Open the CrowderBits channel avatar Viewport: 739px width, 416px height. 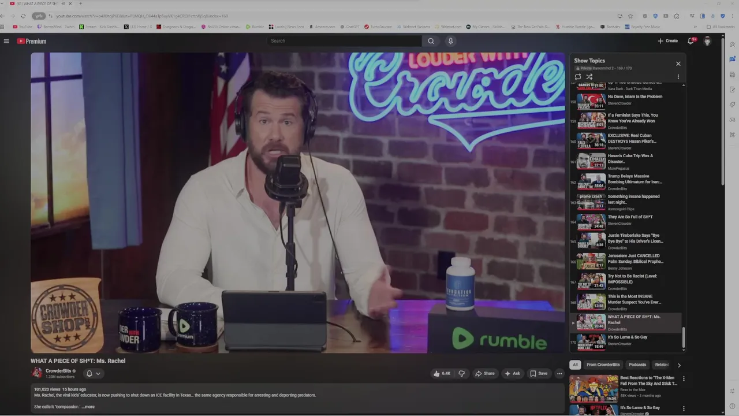[37, 373]
